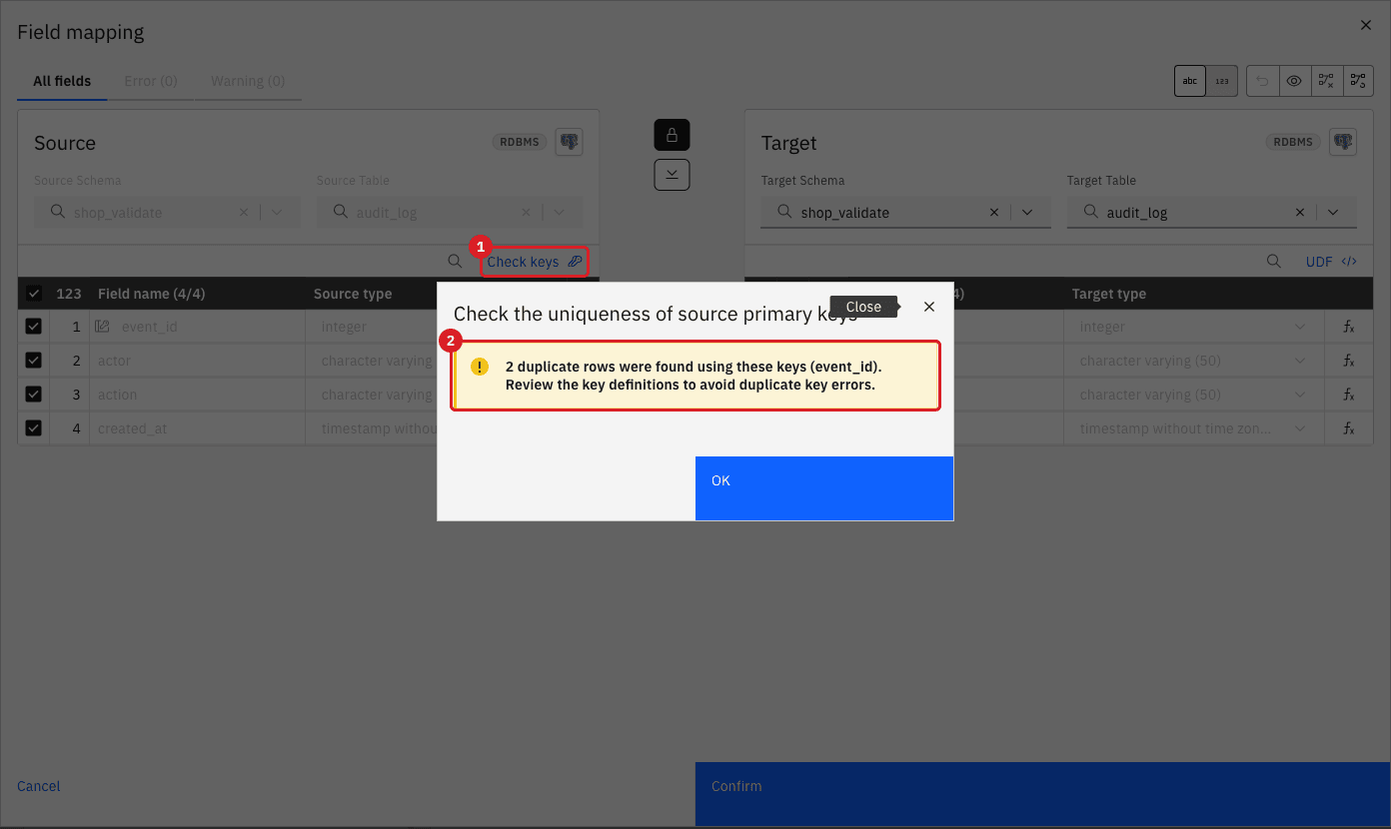The width and height of the screenshot is (1391, 829).
Task: Click OK in the uniqueness check dialog
Action: click(x=824, y=488)
